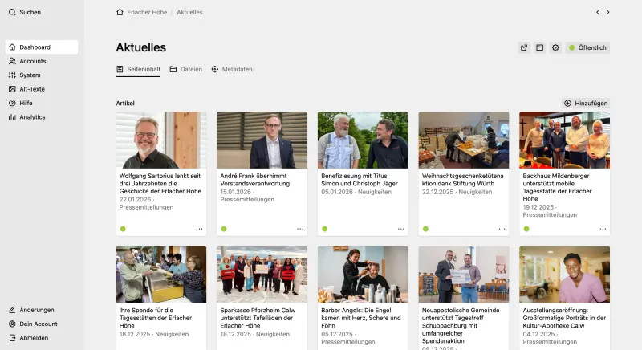Click the Dashboard house icon

(x=12, y=47)
